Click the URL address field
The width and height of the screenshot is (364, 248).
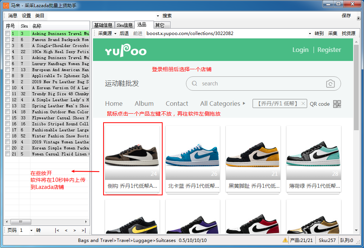coord(226,33)
